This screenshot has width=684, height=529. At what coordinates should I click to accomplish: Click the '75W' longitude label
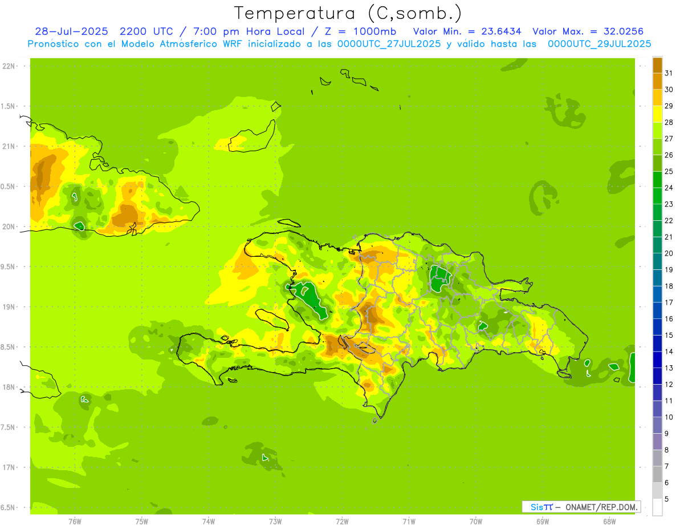141,521
